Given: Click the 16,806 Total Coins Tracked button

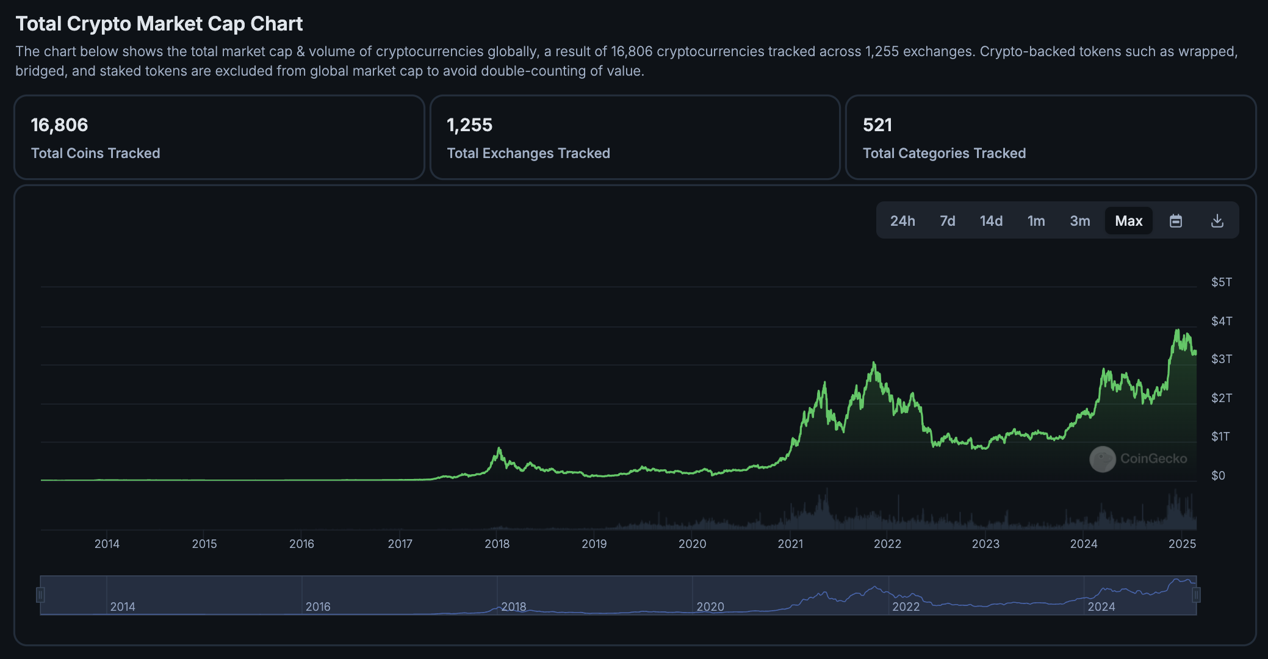Looking at the screenshot, I should (219, 137).
